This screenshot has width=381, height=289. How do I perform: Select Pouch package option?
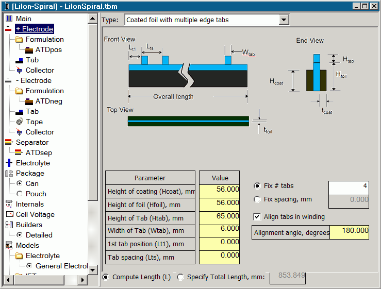click(x=20, y=194)
